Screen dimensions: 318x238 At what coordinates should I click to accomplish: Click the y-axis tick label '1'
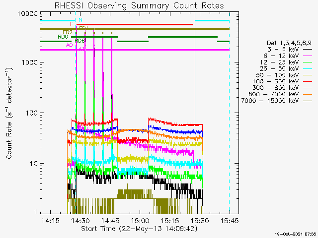pyautogui.click(x=36, y=212)
